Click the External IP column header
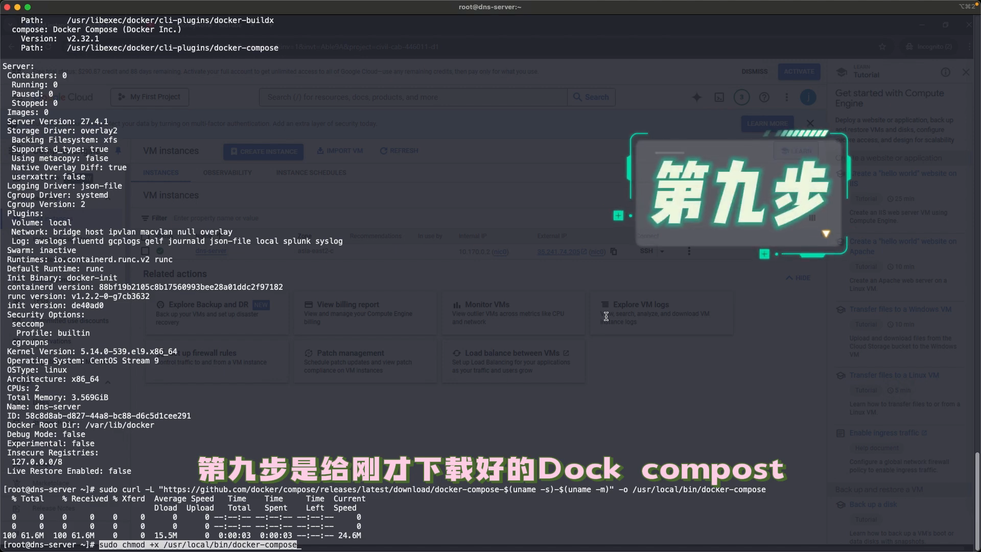 (x=552, y=236)
